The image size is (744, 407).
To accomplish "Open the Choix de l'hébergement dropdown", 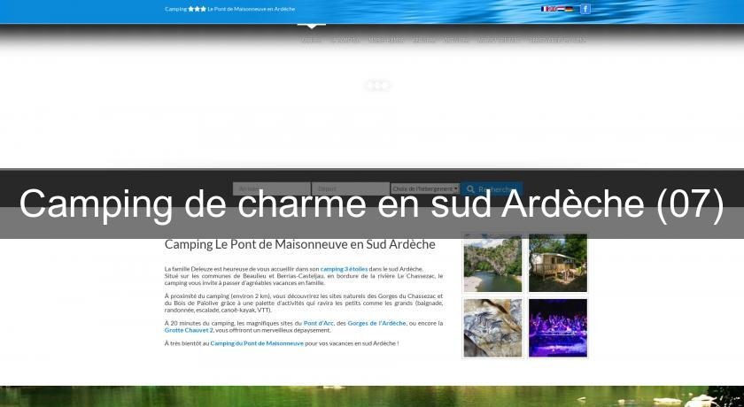I will (425, 188).
